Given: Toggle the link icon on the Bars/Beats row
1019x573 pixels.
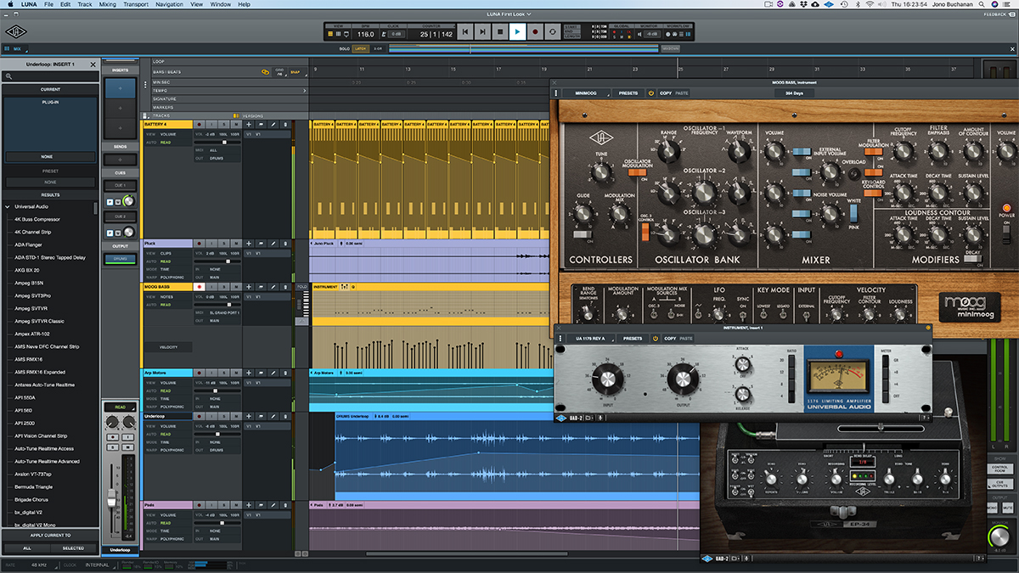Looking at the screenshot, I should [x=266, y=72].
